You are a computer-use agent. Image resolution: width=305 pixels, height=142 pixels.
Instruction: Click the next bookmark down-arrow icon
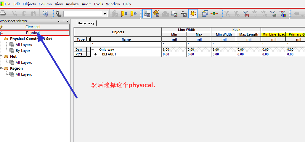pyautogui.click(x=124, y=13)
